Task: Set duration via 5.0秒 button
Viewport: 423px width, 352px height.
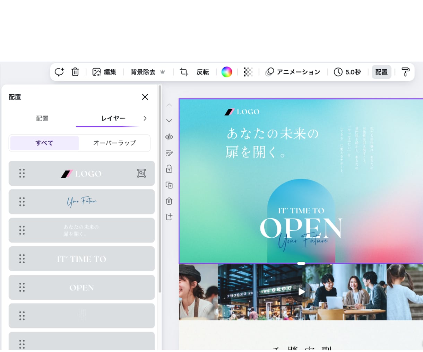Action: coord(347,72)
